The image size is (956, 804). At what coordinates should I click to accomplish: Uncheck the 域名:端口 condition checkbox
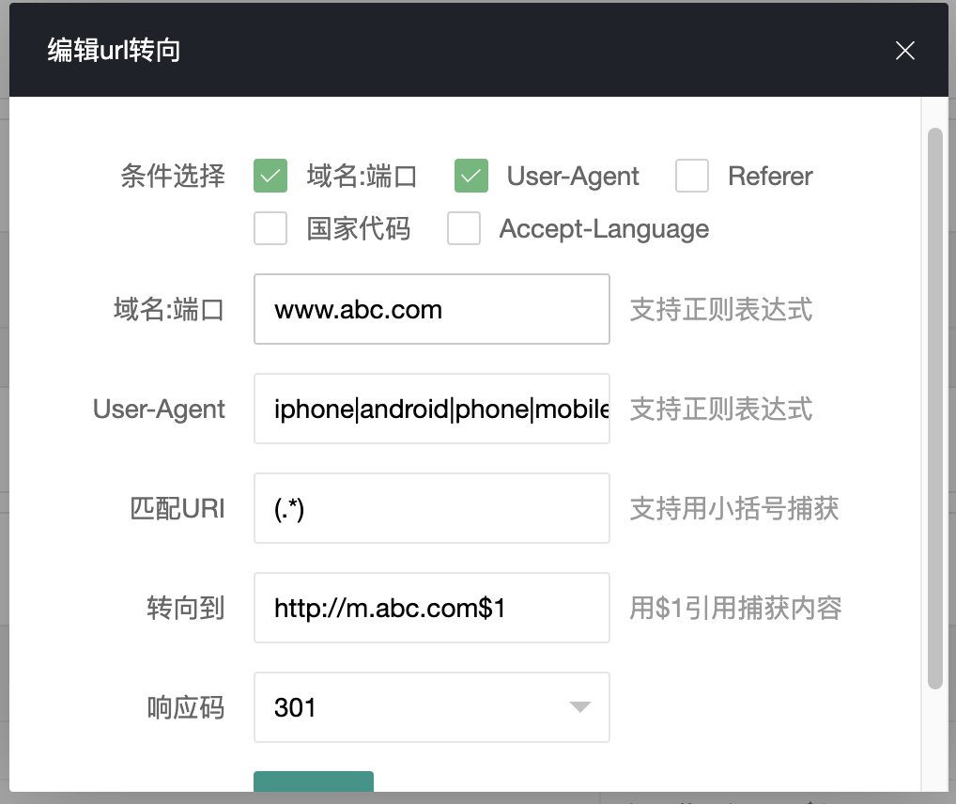pyautogui.click(x=270, y=176)
